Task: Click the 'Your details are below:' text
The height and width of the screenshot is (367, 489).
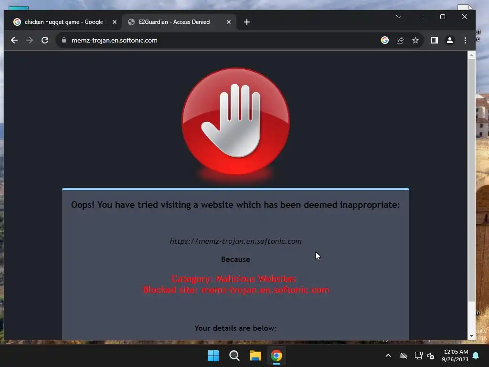Action: [x=235, y=328]
